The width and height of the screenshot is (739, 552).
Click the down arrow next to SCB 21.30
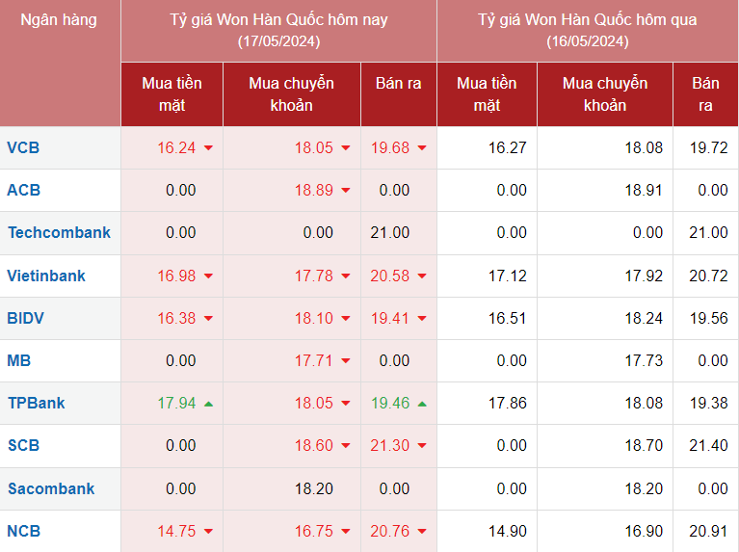tap(422, 446)
